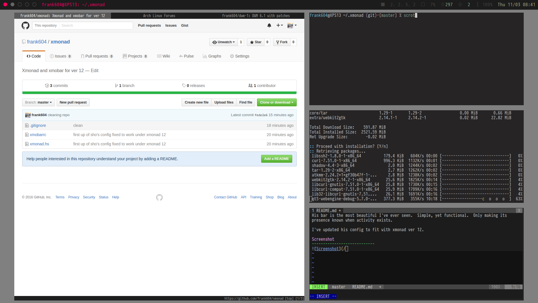Star the xmonad repository
This screenshot has width=538, height=303.
(256, 42)
